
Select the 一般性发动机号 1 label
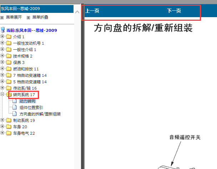click(29, 43)
